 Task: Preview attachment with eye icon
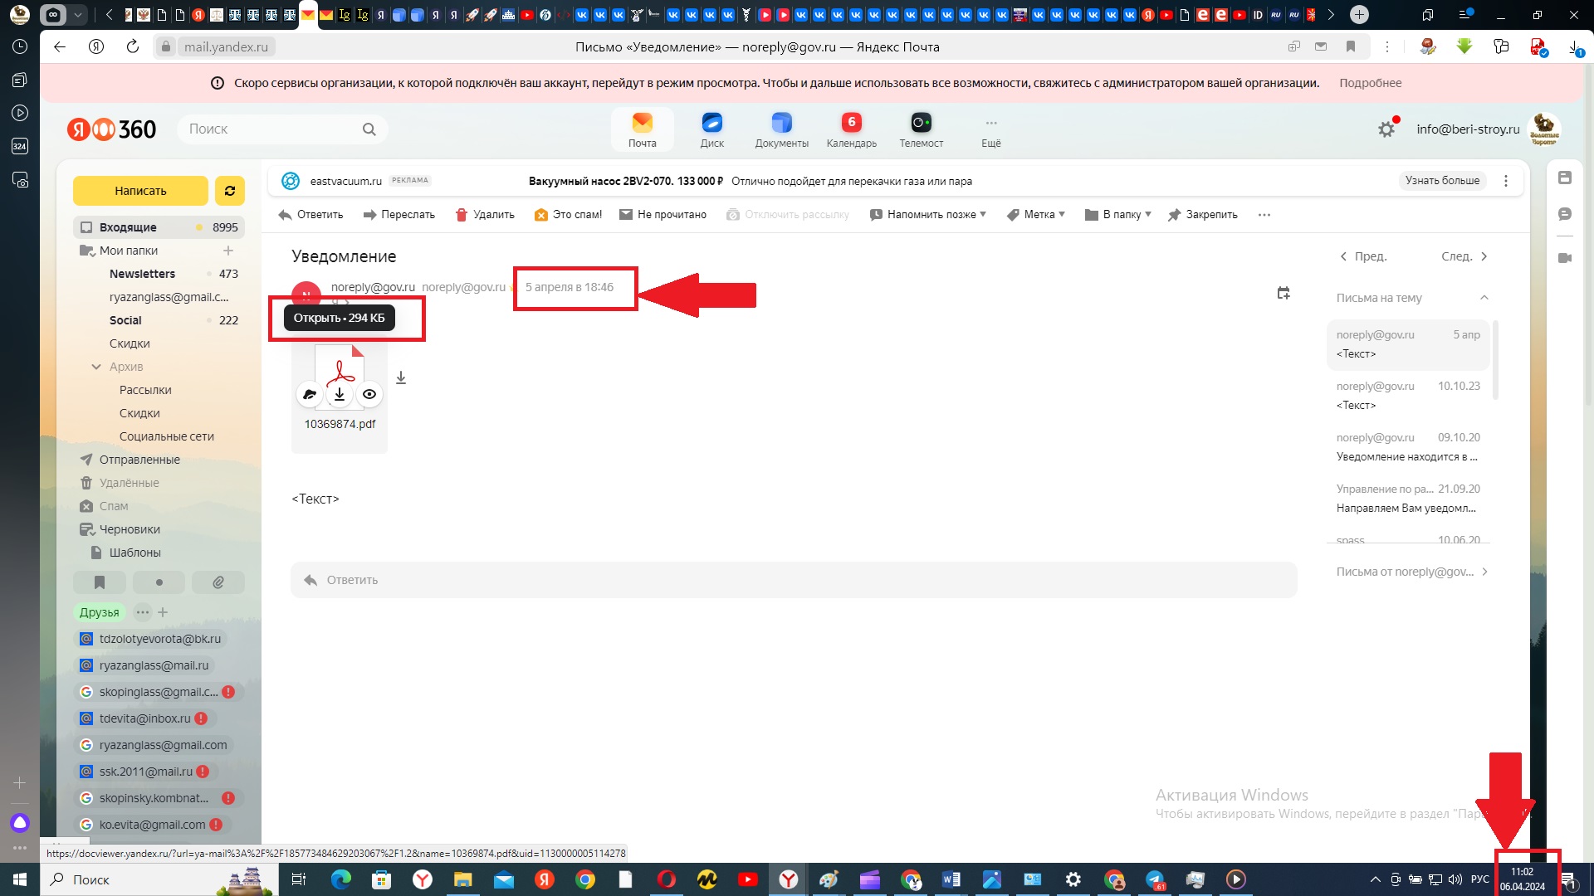click(369, 394)
